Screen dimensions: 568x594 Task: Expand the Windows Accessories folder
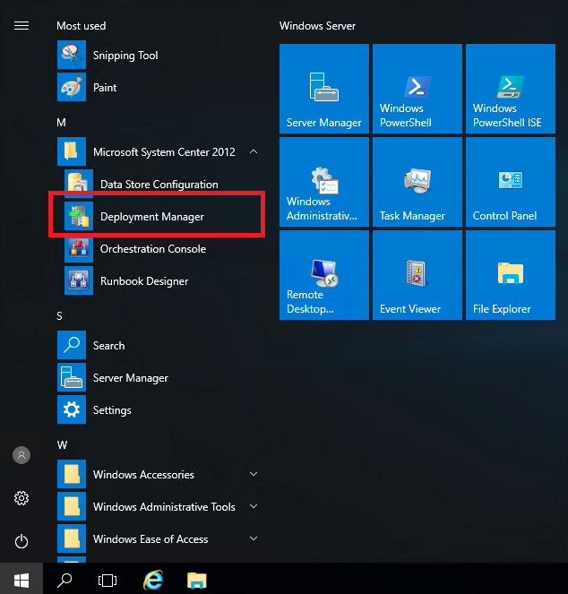[254, 475]
